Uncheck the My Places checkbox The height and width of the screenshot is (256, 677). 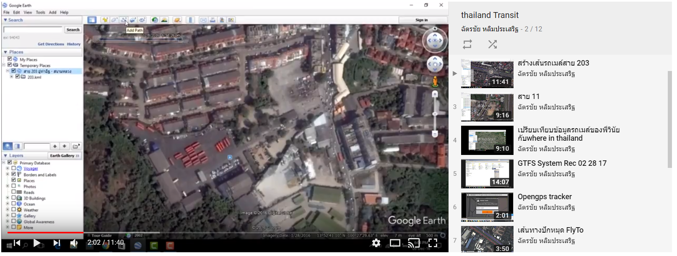tap(9, 59)
